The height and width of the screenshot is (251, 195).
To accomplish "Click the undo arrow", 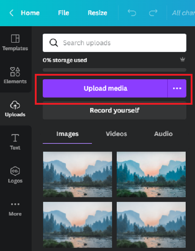I will tap(132, 13).
